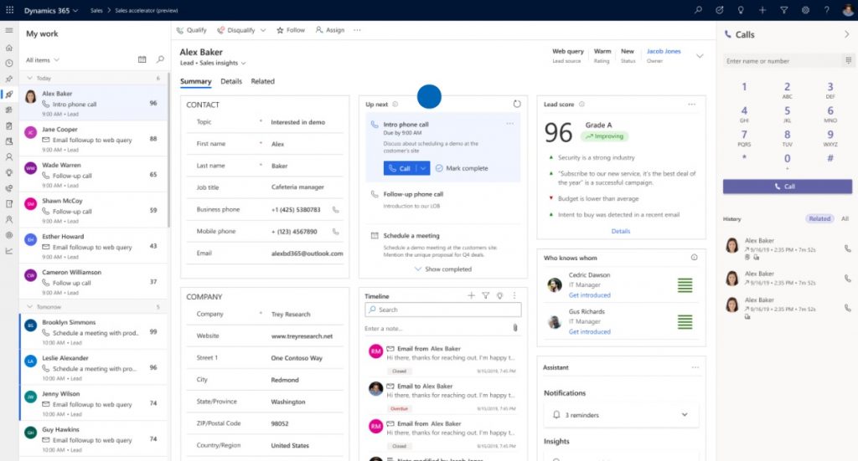Click purple Call button under dial pad
This screenshot has height=461, width=858.
click(x=787, y=187)
